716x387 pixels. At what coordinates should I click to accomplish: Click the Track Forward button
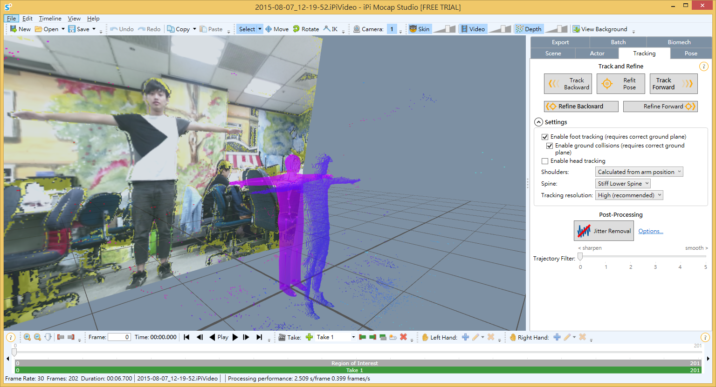pyautogui.click(x=673, y=84)
